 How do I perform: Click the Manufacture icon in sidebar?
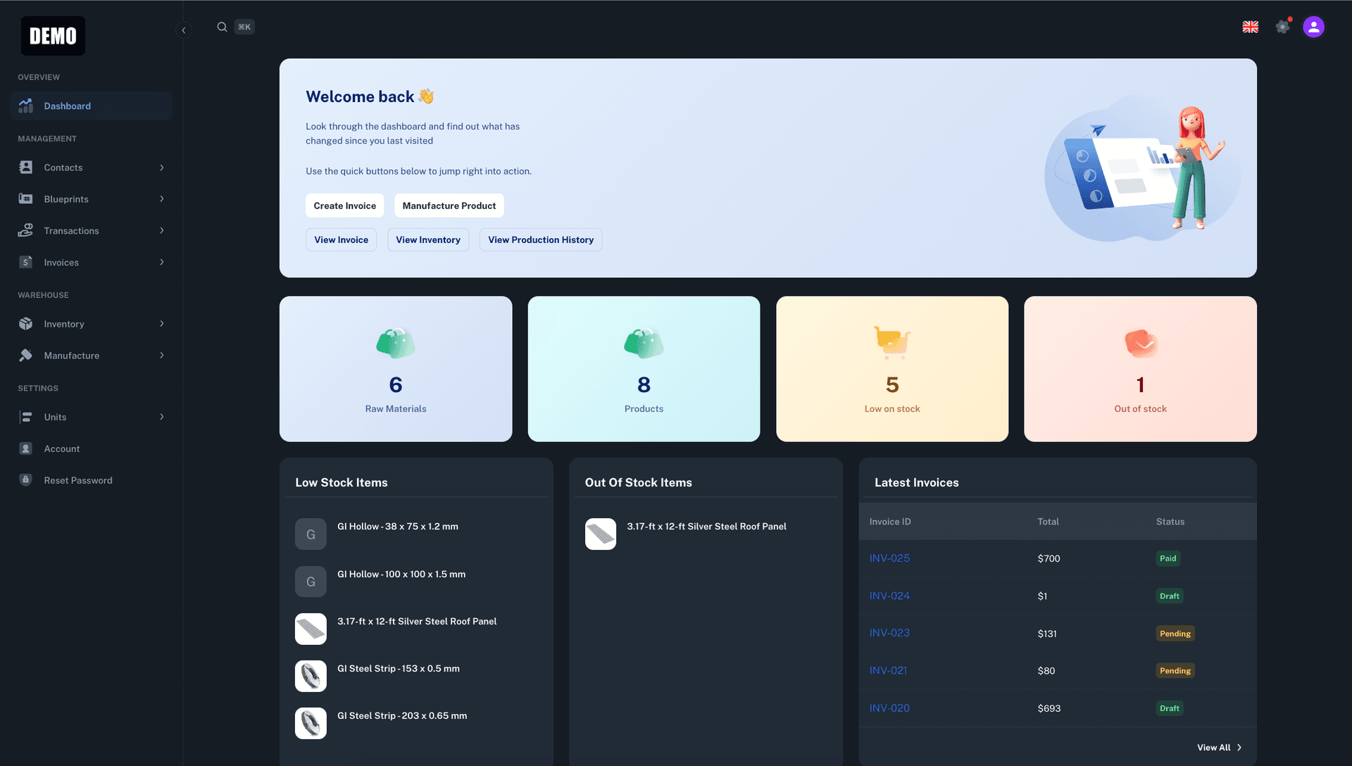25,356
